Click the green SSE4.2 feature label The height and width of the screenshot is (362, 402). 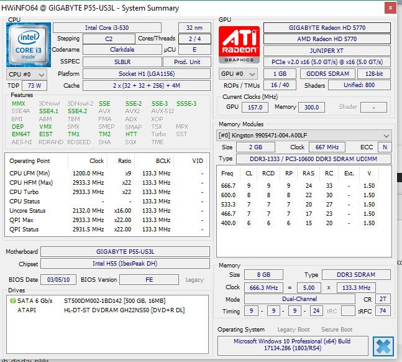pos(77,111)
